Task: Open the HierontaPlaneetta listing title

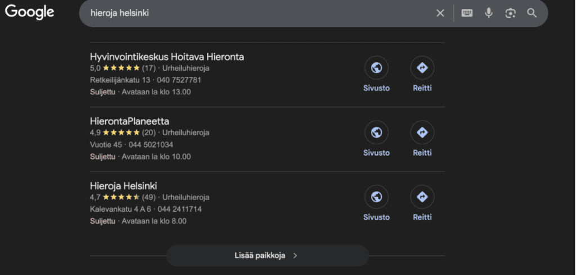Action: (x=129, y=121)
